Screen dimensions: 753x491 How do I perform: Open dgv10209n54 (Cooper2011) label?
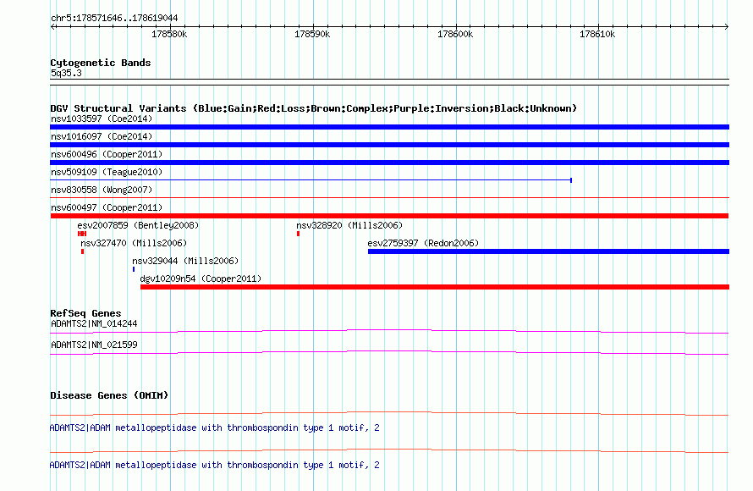201,279
